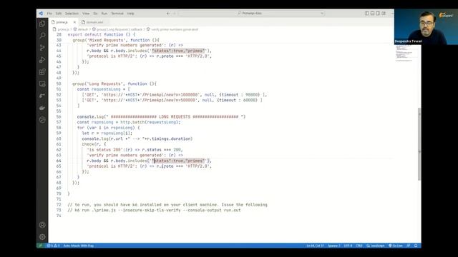Open the Go menu
Screen dimensions: 458x257
[x=95, y=14]
